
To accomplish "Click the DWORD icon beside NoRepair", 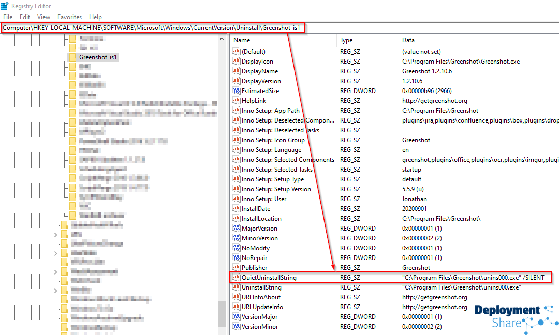I will click(x=237, y=258).
